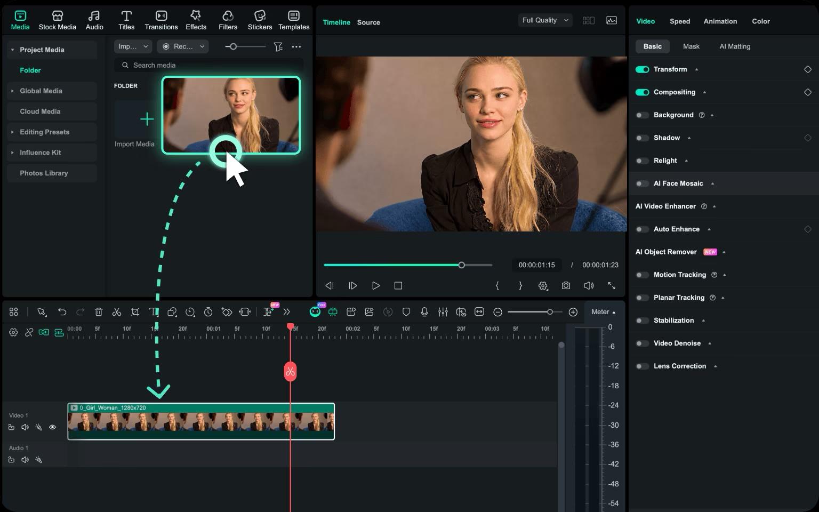819x512 pixels.
Task: Open the Animation properties tab
Action: (x=720, y=21)
